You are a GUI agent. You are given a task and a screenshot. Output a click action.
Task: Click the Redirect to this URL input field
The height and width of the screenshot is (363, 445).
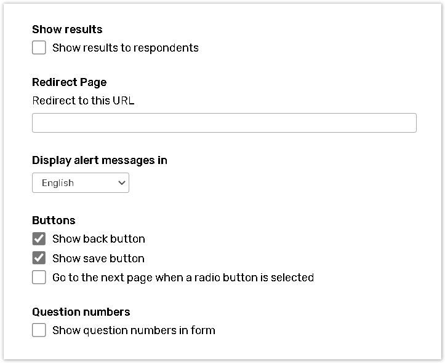pos(224,123)
